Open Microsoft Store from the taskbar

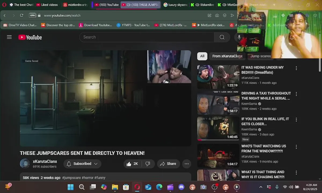pos(126,187)
